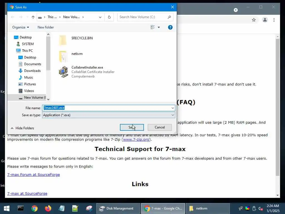This screenshot has width=285, height=214.
Task: Open www.7-zip.org link on page
Action: pyautogui.click(x=136, y=140)
